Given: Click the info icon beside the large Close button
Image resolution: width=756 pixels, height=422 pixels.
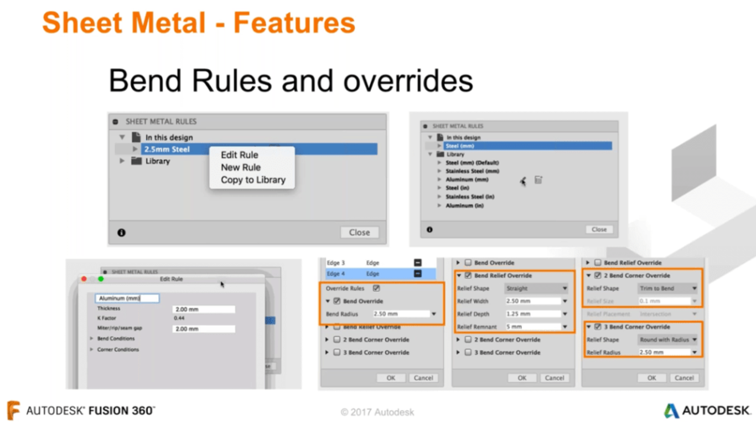Looking at the screenshot, I should click(122, 233).
